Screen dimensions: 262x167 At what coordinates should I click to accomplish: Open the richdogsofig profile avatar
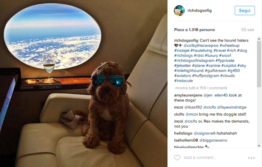(179, 10)
